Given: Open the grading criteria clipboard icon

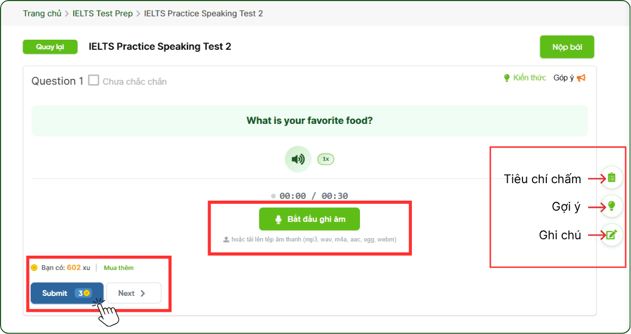Looking at the screenshot, I should 611,178.
